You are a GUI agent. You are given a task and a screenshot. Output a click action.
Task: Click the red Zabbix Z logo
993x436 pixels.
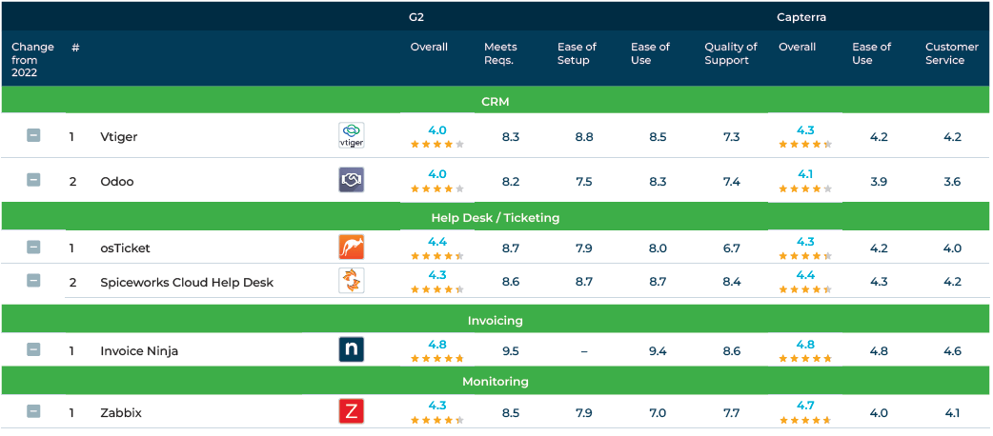click(x=352, y=411)
